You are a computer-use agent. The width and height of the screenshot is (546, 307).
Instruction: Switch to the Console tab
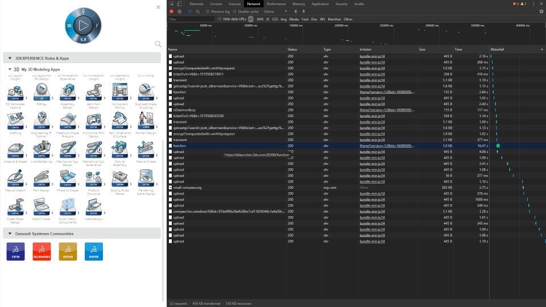pyautogui.click(x=216, y=4)
